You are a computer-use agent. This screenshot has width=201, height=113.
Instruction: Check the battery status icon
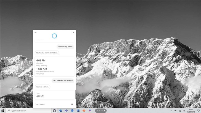click(175, 111)
